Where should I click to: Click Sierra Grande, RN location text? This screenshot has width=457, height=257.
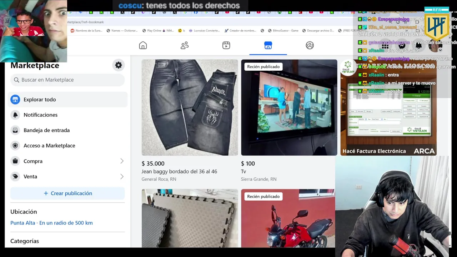[258, 179]
